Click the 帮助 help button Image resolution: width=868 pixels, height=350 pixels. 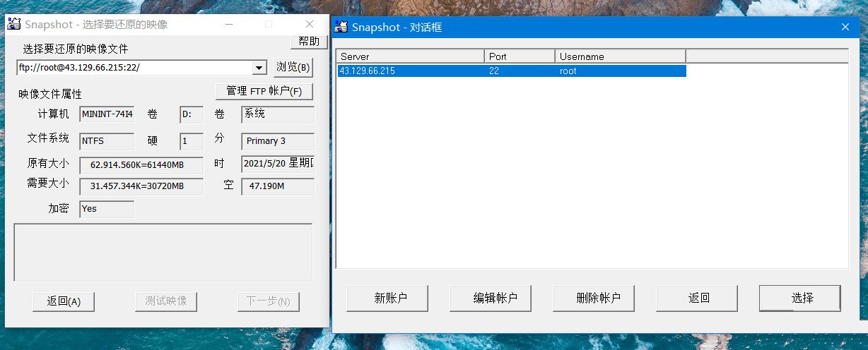pos(308,42)
